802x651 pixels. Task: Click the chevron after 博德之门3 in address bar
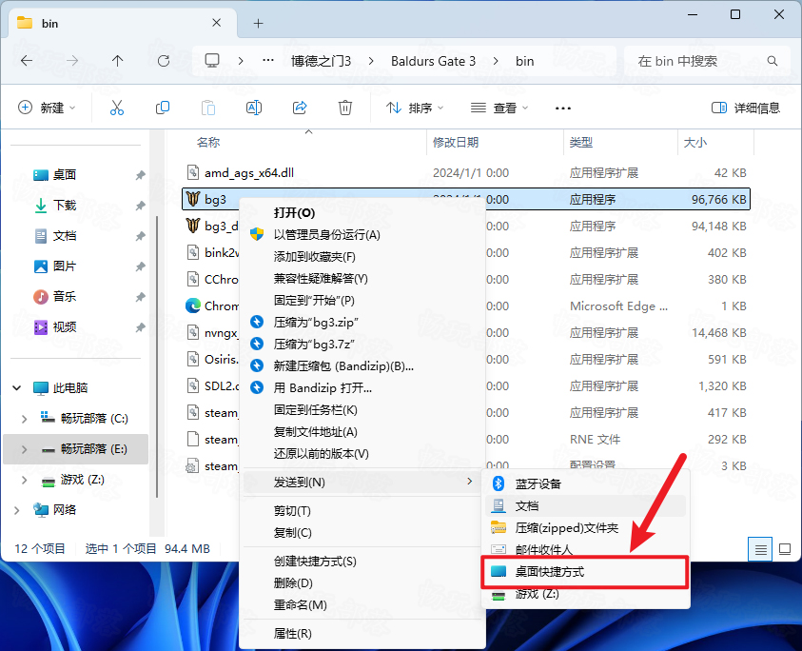click(371, 61)
